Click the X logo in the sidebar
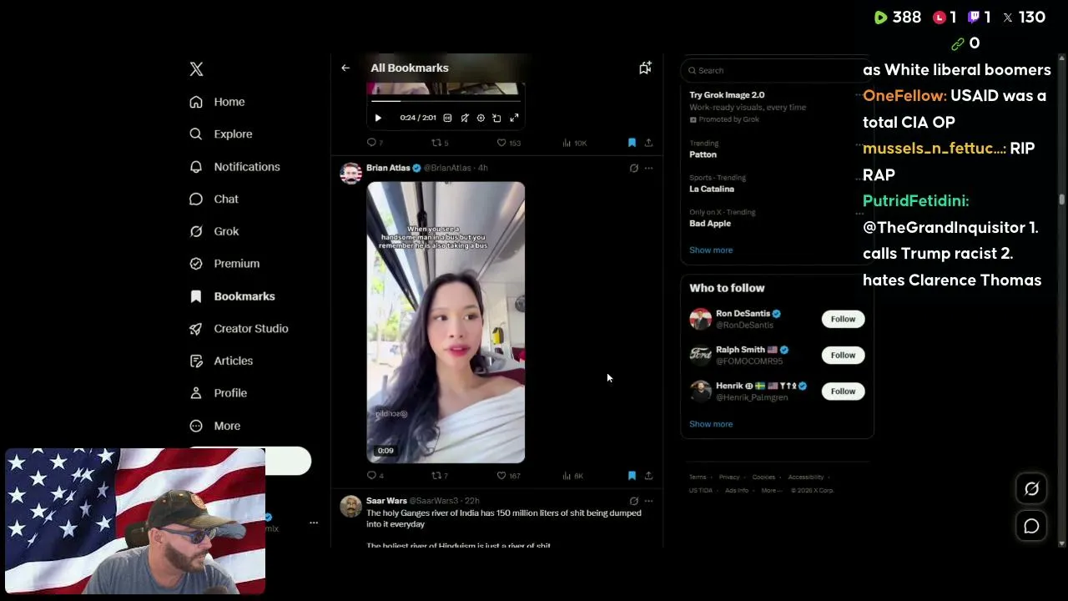The height and width of the screenshot is (601, 1068). [196, 69]
